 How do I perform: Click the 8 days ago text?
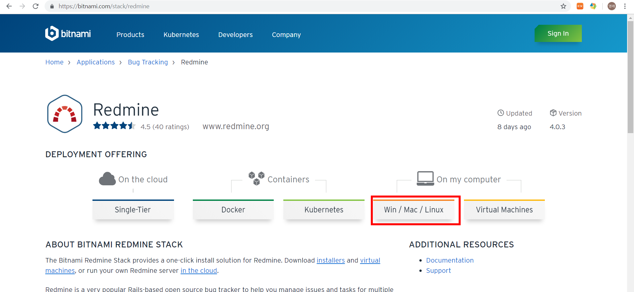[514, 127]
